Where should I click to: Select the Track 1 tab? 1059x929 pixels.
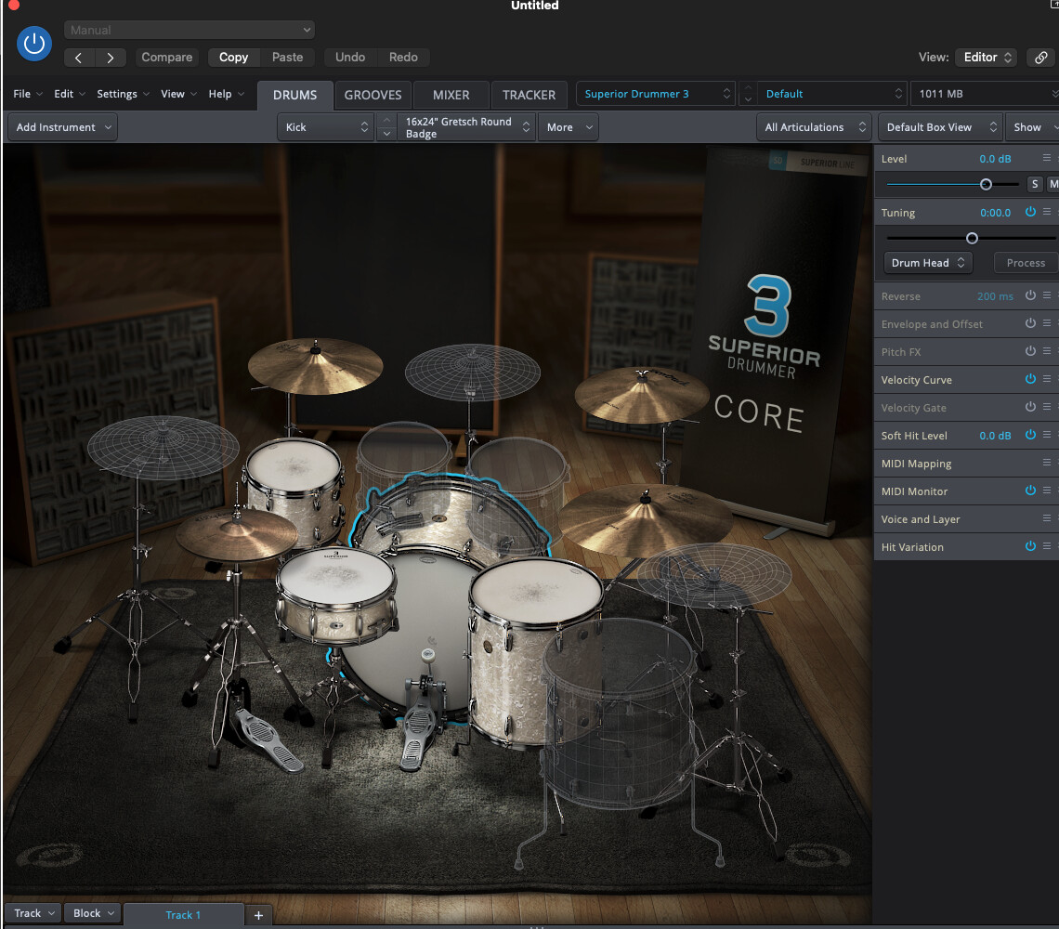(x=183, y=915)
